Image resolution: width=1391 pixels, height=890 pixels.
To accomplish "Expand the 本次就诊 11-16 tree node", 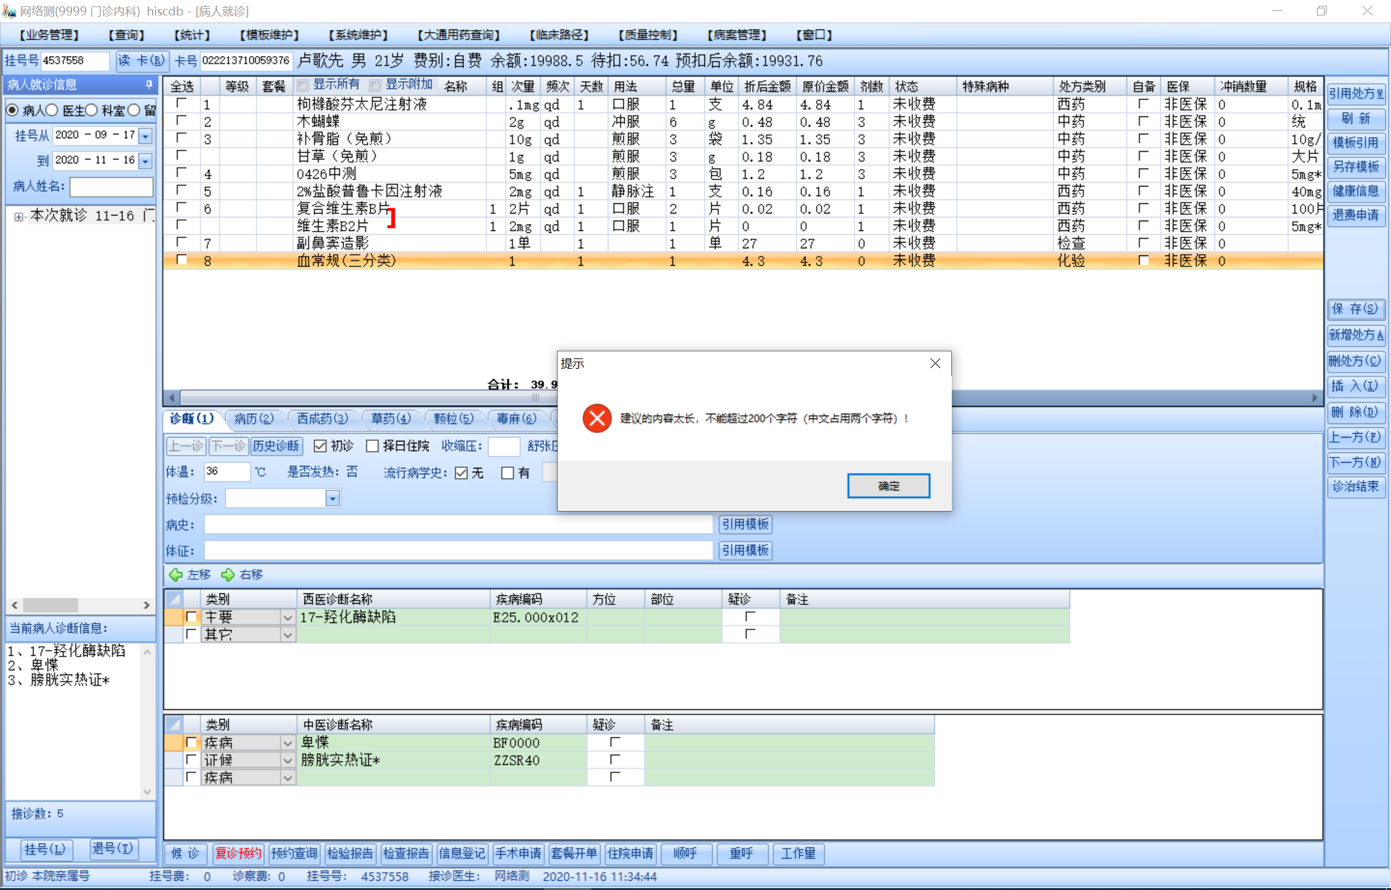I will (19, 217).
